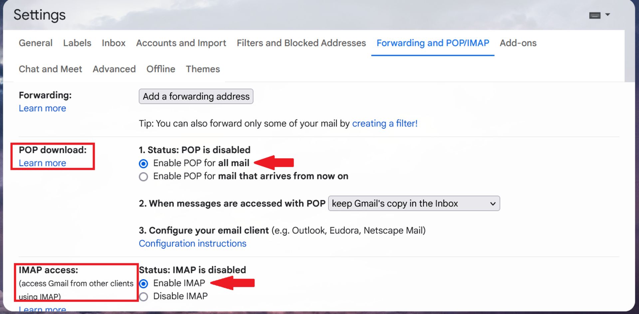639x314 pixels.
Task: Open the creating a filter link
Action: point(384,124)
